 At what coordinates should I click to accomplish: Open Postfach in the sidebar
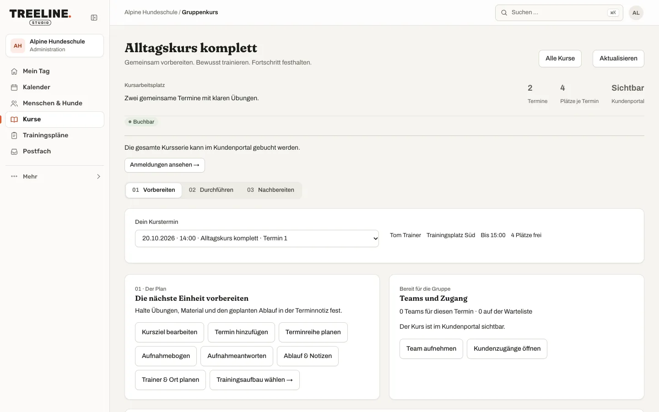pos(55,152)
